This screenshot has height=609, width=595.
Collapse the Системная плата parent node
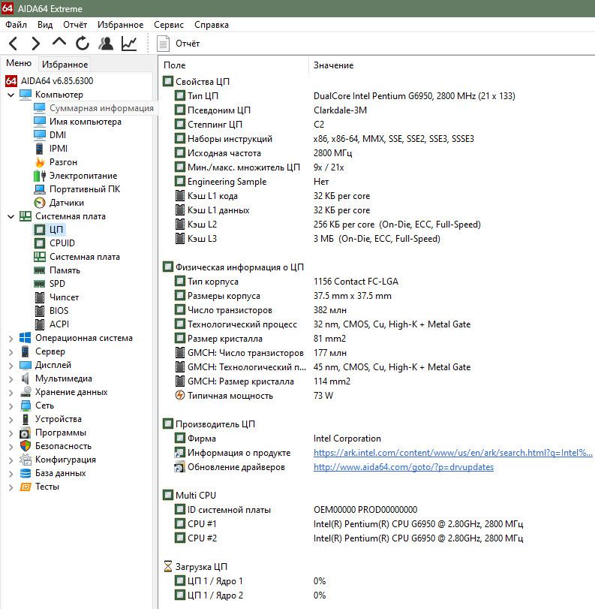[x=11, y=216]
